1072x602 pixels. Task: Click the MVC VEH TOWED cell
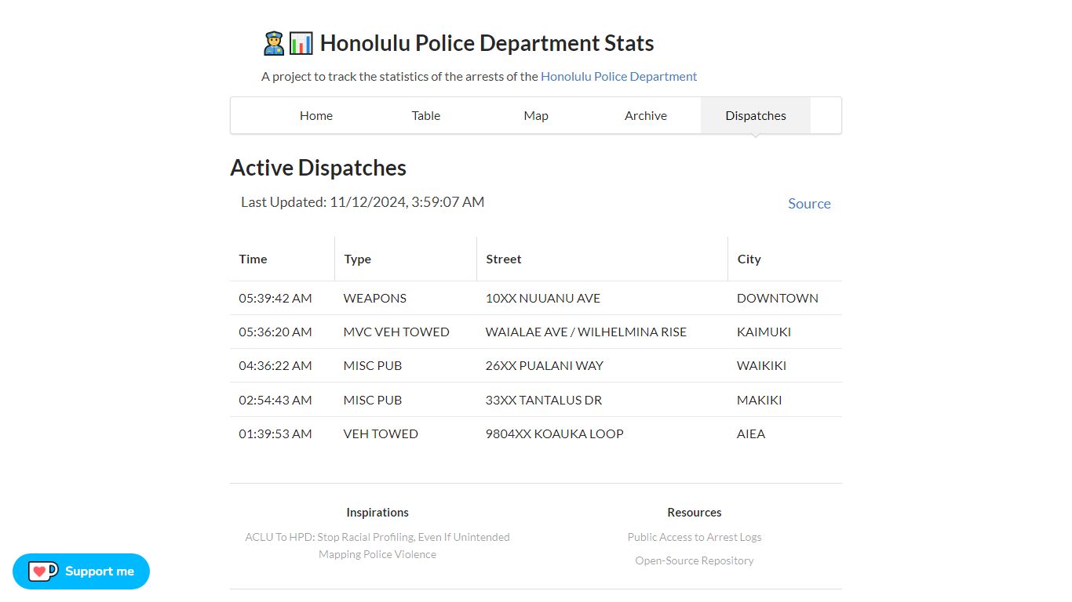click(406, 332)
